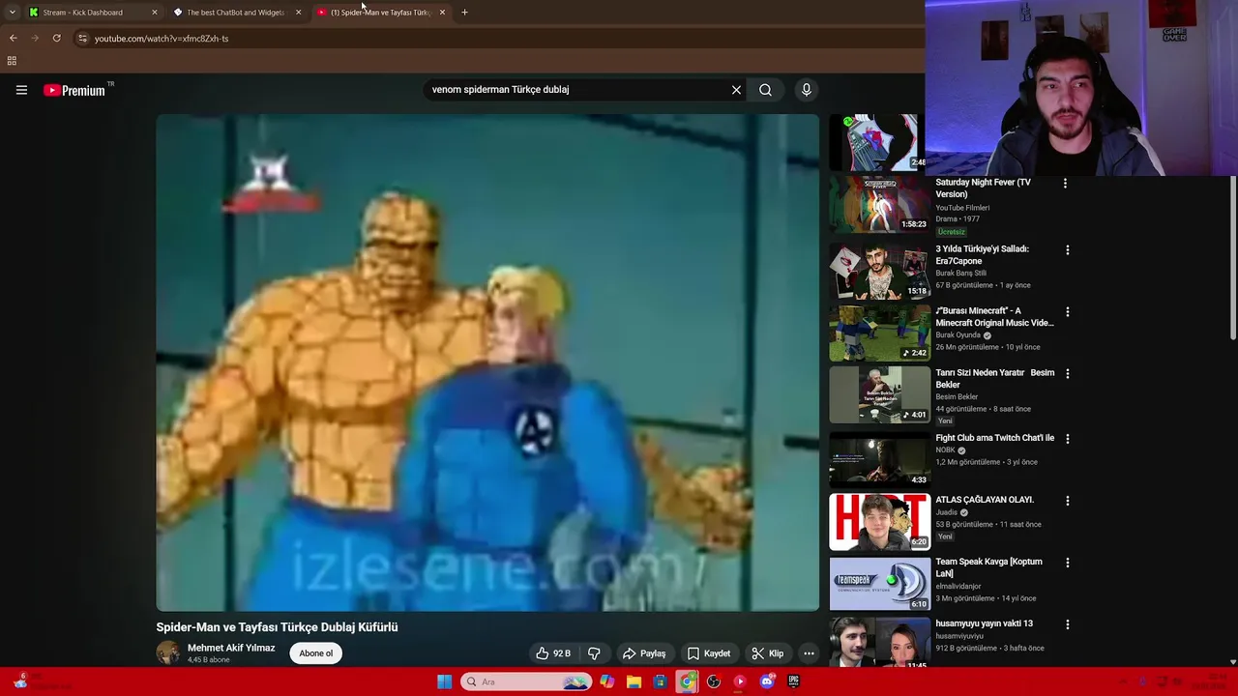Open Saturday Night Fever thumbnail
1238x696 pixels.
(x=879, y=204)
